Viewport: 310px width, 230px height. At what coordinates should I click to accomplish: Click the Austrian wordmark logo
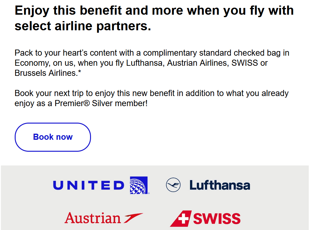tap(93, 218)
